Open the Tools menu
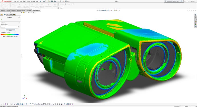Viewport: 197px width, 107px height. tap(28, 1)
